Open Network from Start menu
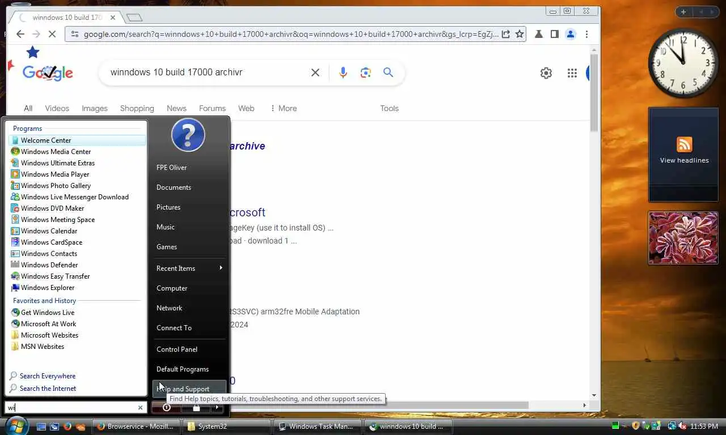This screenshot has height=435, width=726. pyautogui.click(x=189, y=308)
